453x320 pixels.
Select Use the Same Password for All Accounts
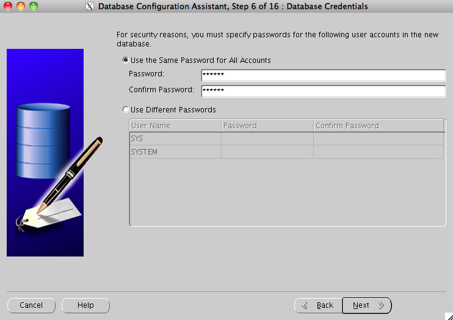[126, 60]
